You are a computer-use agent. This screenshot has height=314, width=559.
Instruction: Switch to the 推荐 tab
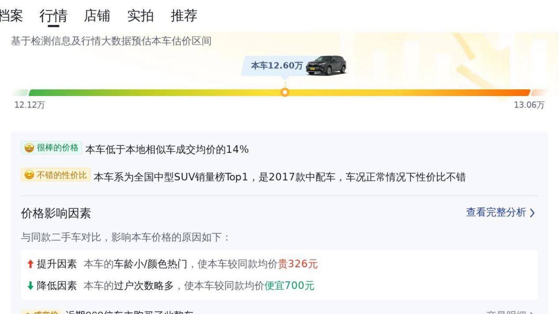tap(184, 16)
